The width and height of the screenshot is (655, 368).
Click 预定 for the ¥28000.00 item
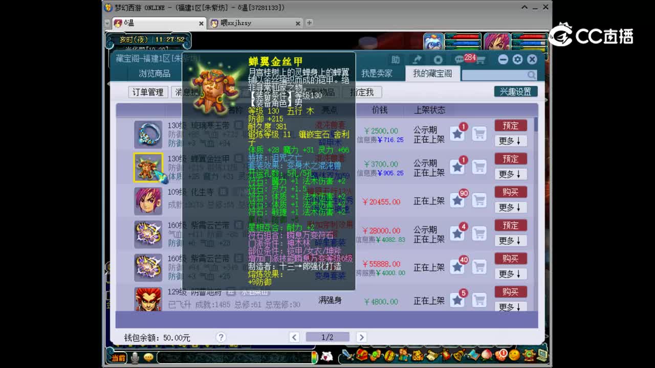tap(511, 225)
